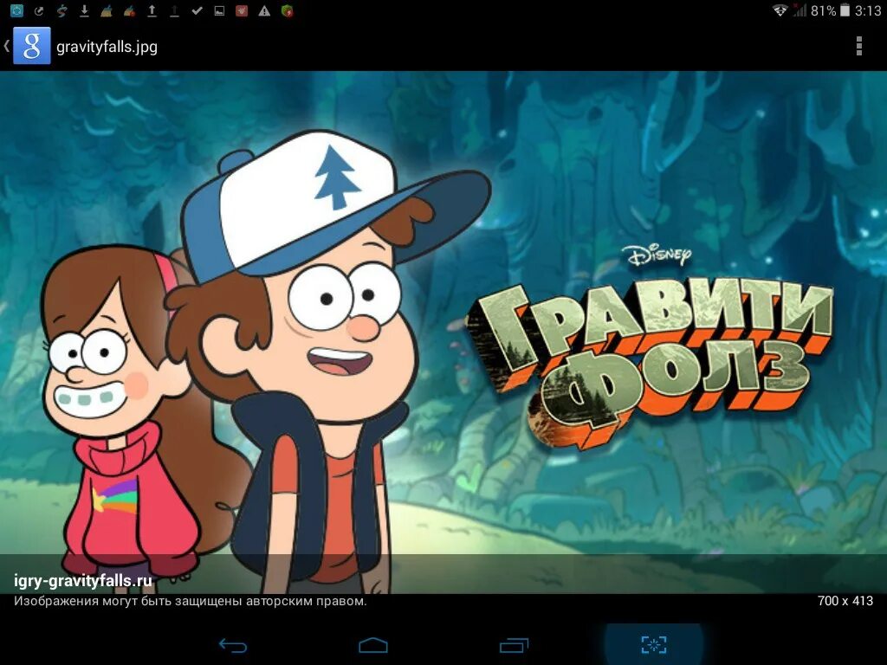This screenshot has width=887, height=665.
Task: Tap the green shield security notification icon
Action: pyautogui.click(x=288, y=10)
